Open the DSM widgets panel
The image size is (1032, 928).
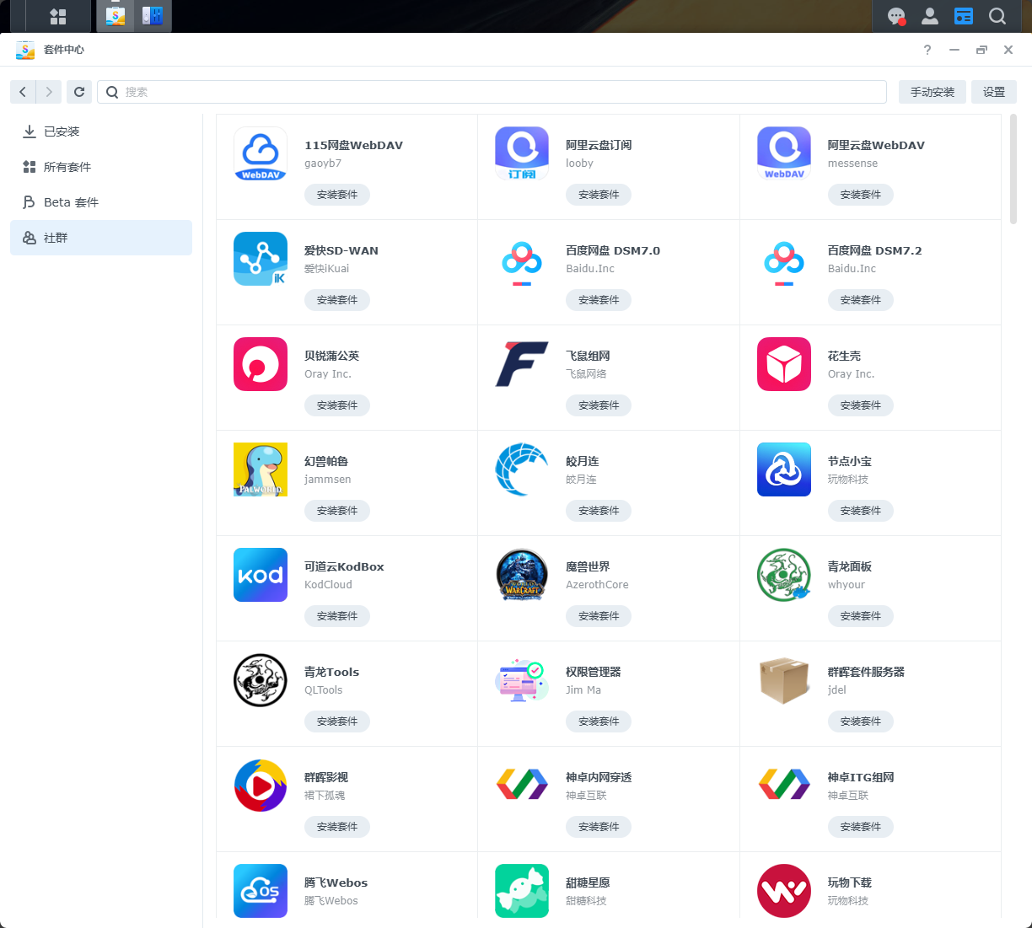[964, 16]
